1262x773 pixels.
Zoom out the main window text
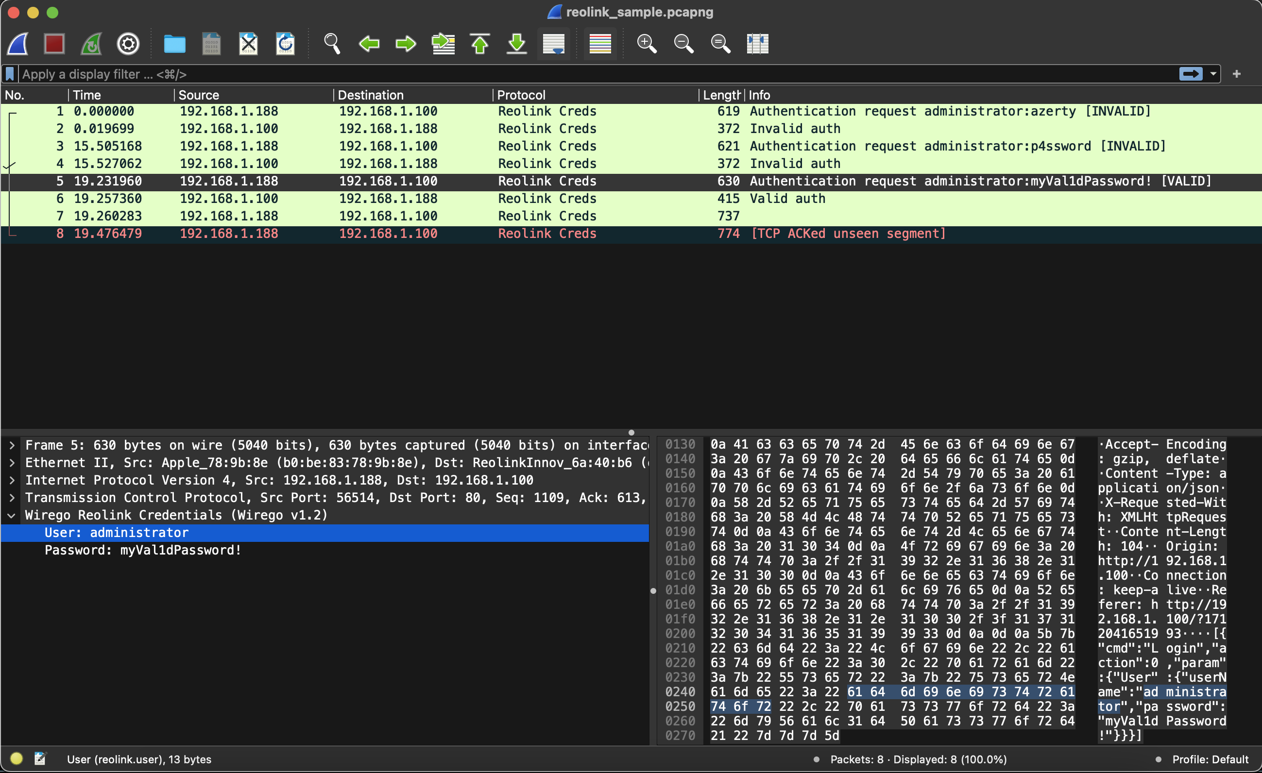[684, 44]
